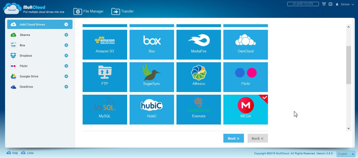The width and height of the screenshot is (358, 158).
Task: Click the OneDrive icon in sidebar
Action: pos(13,87)
